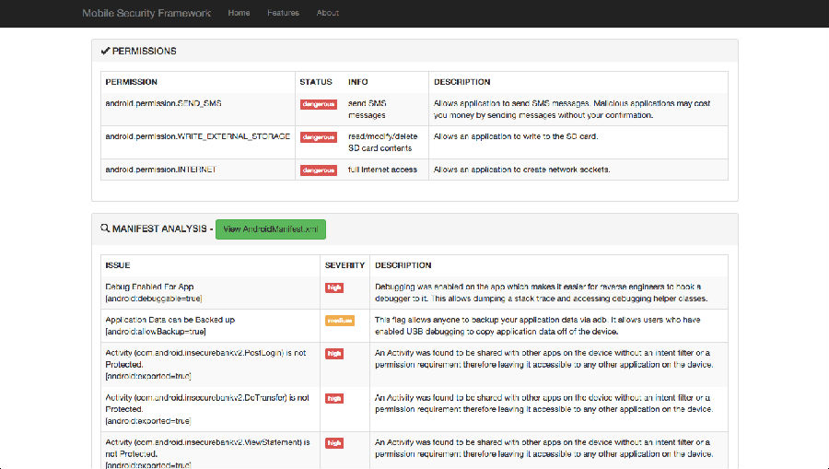Click the INFO column header
Image resolution: width=829 pixels, height=469 pixels.
[x=358, y=82]
